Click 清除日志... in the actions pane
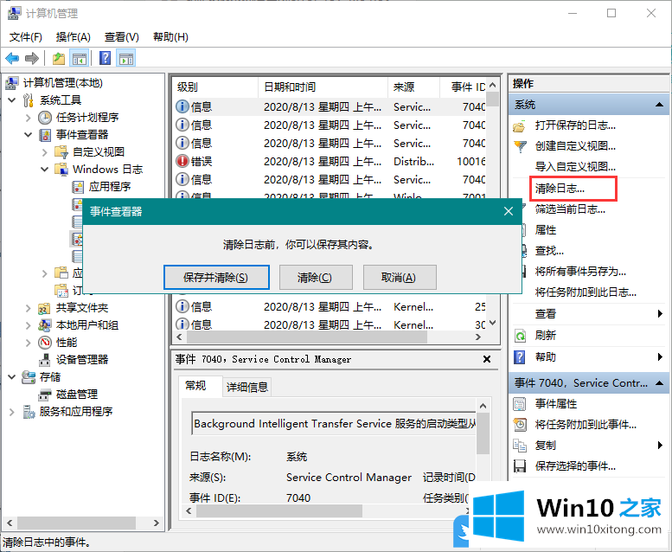Viewport: 672px width, 552px height. (x=560, y=188)
